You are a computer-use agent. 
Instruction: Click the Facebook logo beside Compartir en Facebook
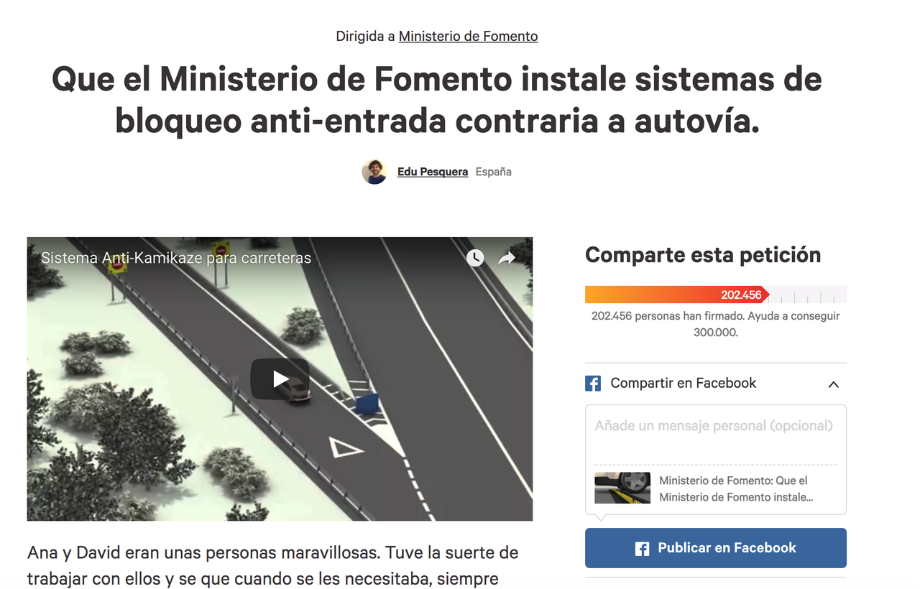[x=593, y=384]
